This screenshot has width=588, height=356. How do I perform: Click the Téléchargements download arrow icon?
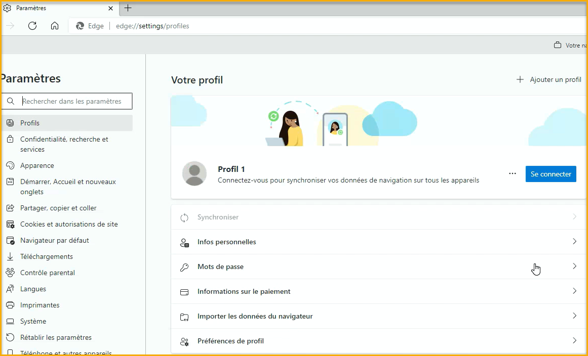10,256
